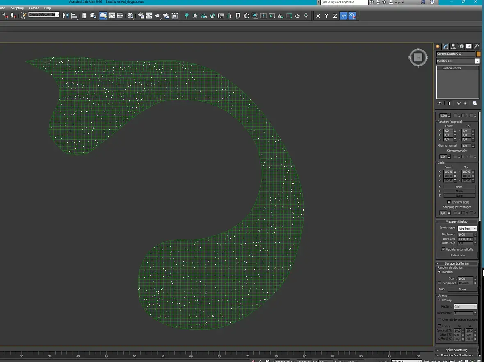Click the object color swatch
This screenshot has height=362, width=484.
click(478, 54)
